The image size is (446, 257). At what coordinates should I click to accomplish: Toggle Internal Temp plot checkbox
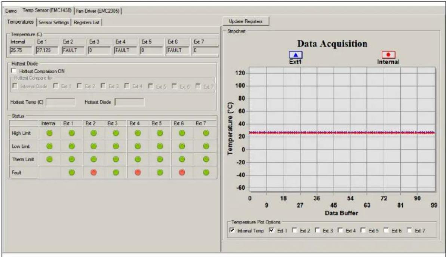click(232, 230)
